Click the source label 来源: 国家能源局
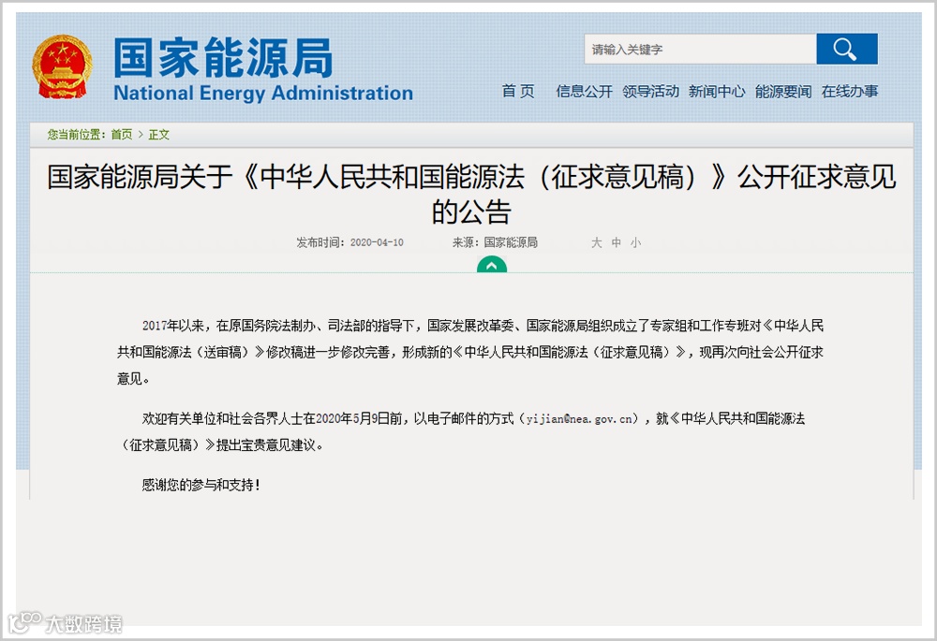The height and width of the screenshot is (641, 937). point(495,242)
